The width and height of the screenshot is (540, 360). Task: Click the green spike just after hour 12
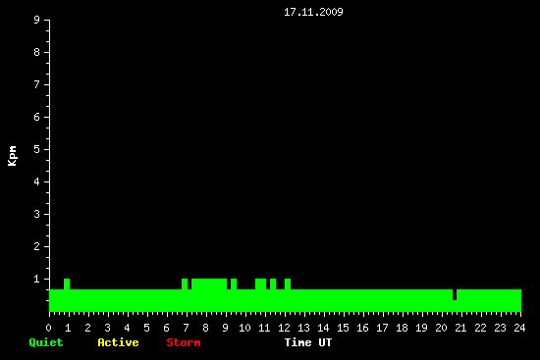(x=288, y=283)
